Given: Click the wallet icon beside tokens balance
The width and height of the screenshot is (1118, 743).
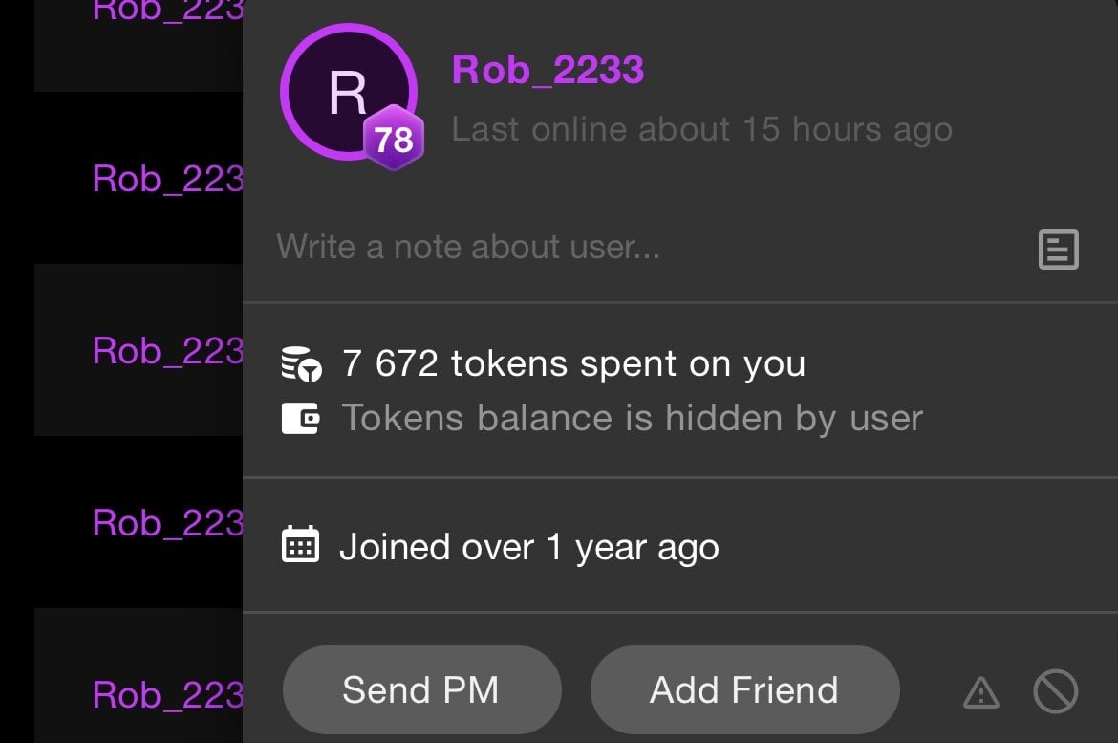Looking at the screenshot, I should point(301,419).
